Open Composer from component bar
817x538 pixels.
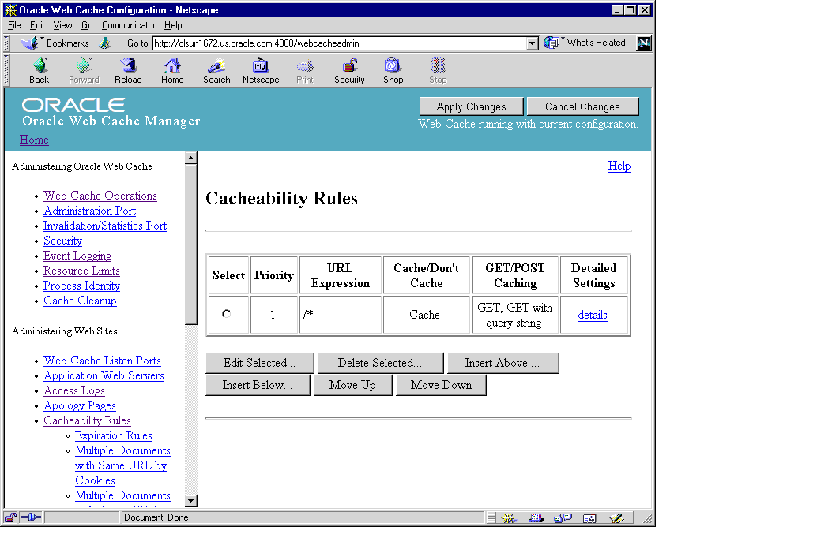(x=616, y=517)
